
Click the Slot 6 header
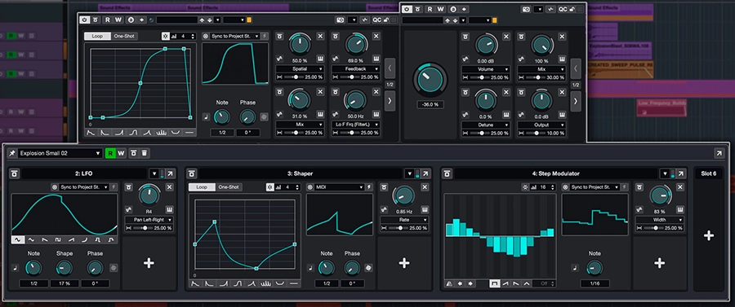(x=708, y=173)
